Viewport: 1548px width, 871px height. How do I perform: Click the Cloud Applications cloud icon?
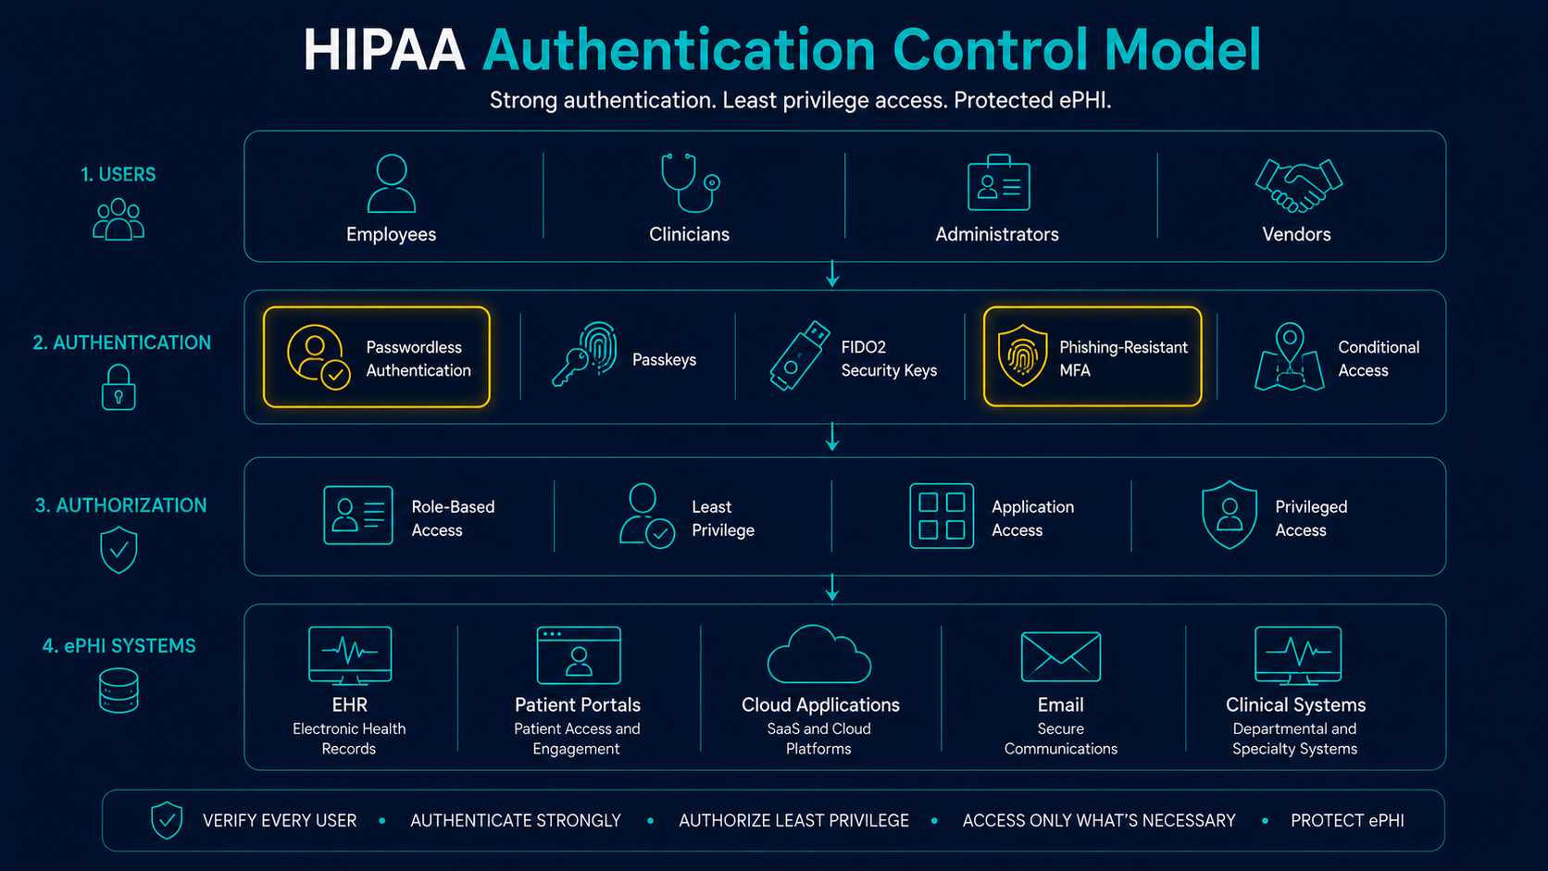pos(819,654)
